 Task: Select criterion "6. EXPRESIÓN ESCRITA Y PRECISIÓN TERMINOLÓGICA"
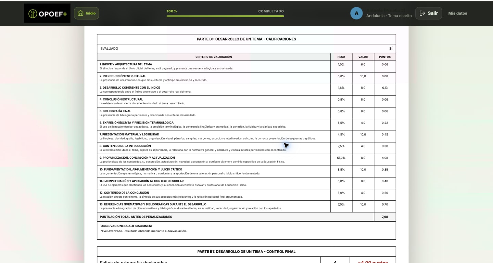point(136,122)
